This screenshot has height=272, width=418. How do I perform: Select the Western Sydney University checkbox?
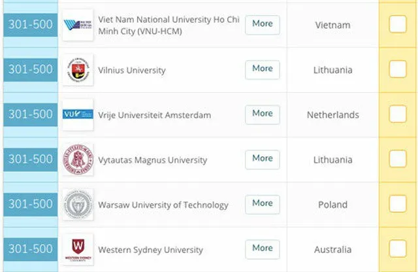(x=398, y=248)
